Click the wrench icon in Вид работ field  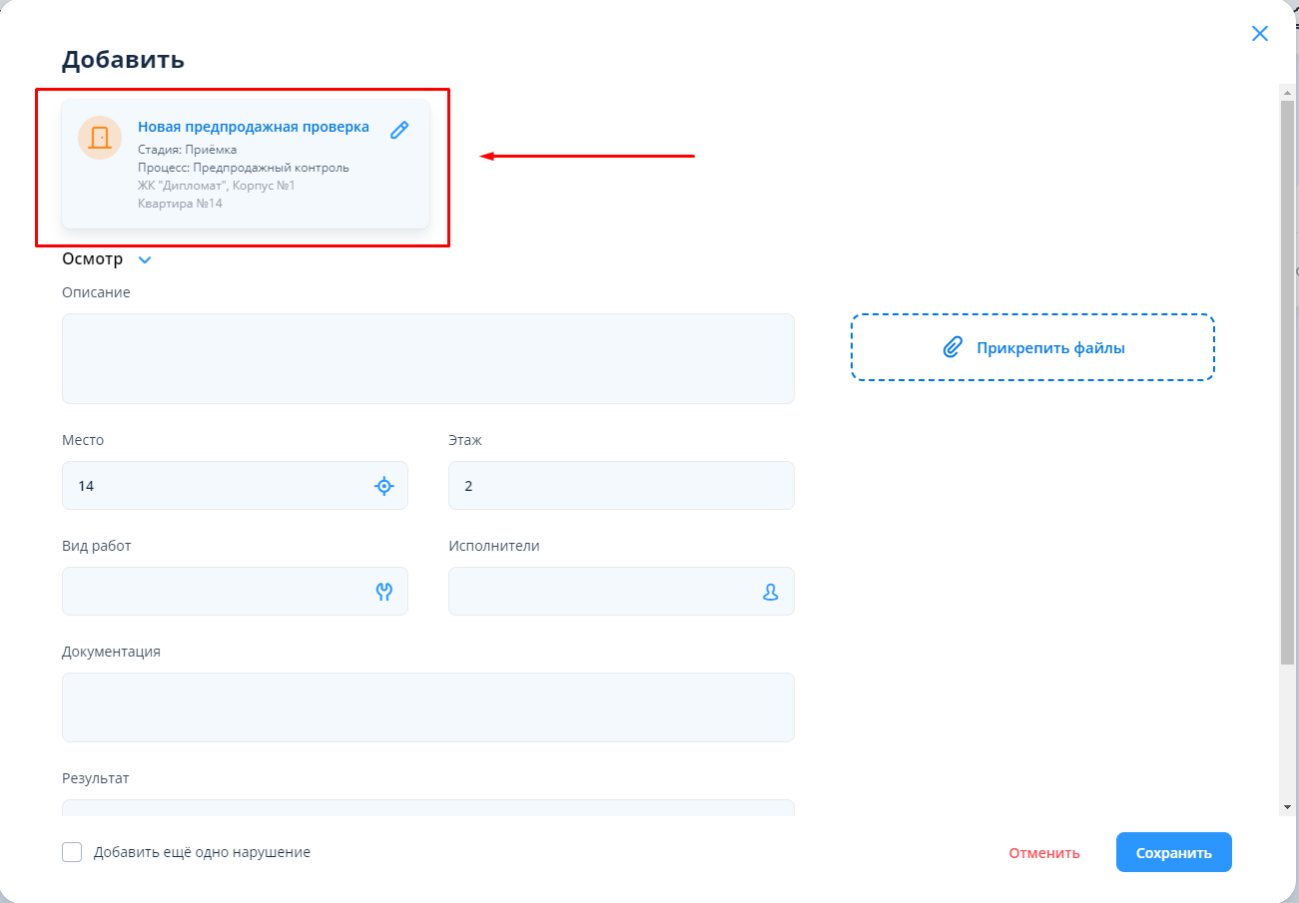point(384,592)
